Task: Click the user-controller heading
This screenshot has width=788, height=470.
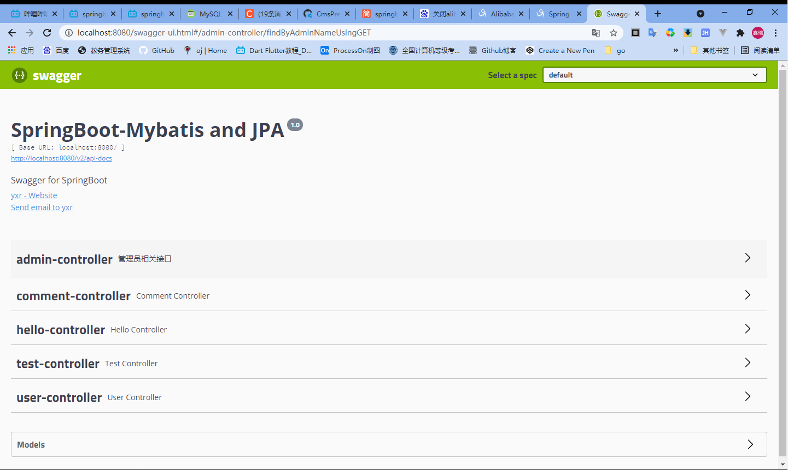Action: tap(59, 397)
